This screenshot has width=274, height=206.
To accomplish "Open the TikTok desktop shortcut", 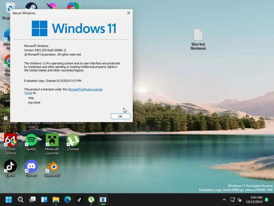I will click(10, 168).
